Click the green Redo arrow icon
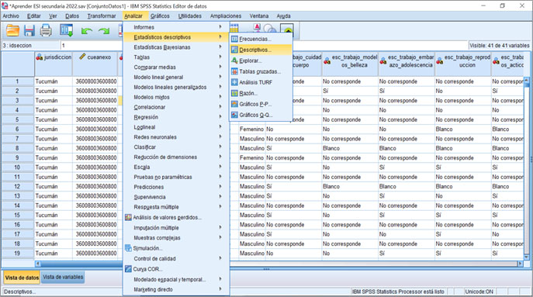This screenshot has width=533, height=297. 104,31
